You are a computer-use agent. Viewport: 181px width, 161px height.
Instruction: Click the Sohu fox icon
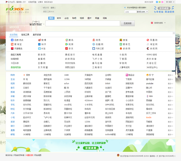coord(121,40)
